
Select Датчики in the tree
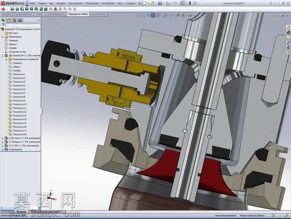pyautogui.click(x=13, y=33)
